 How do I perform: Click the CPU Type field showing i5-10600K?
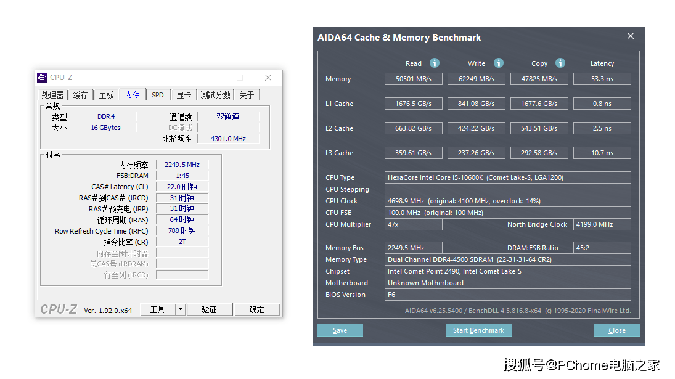(507, 177)
